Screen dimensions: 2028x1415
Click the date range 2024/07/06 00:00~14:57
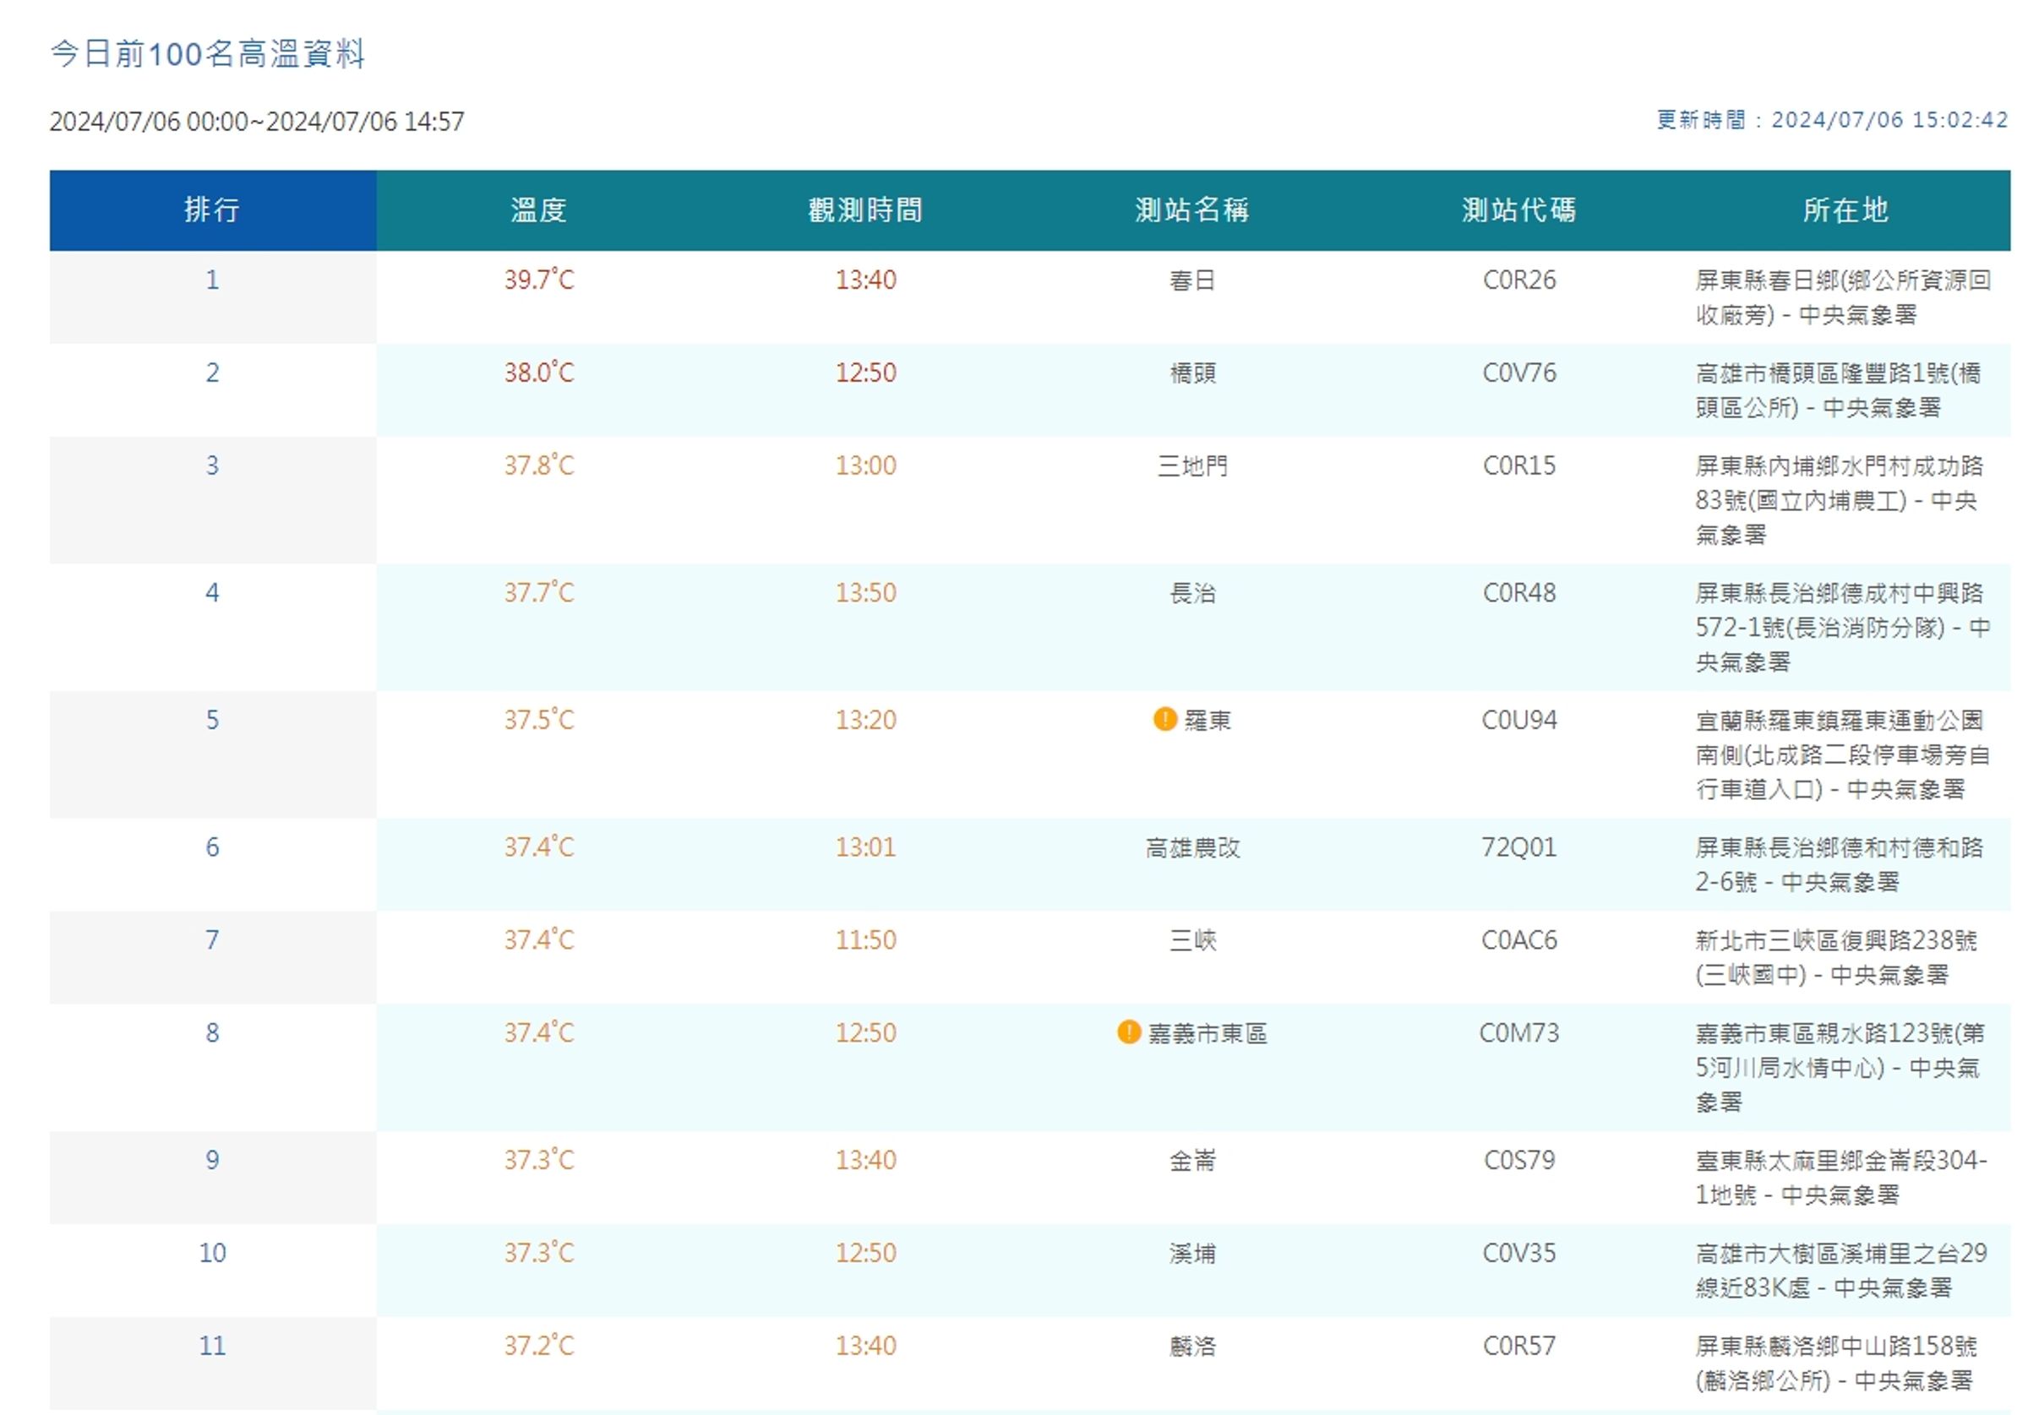pos(257,121)
